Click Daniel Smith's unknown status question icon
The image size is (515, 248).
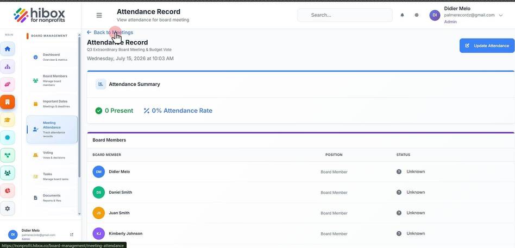(399, 192)
